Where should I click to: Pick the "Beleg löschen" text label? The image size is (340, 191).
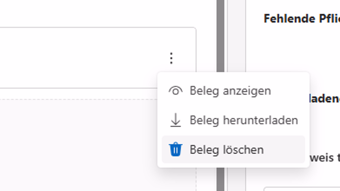pos(227,150)
